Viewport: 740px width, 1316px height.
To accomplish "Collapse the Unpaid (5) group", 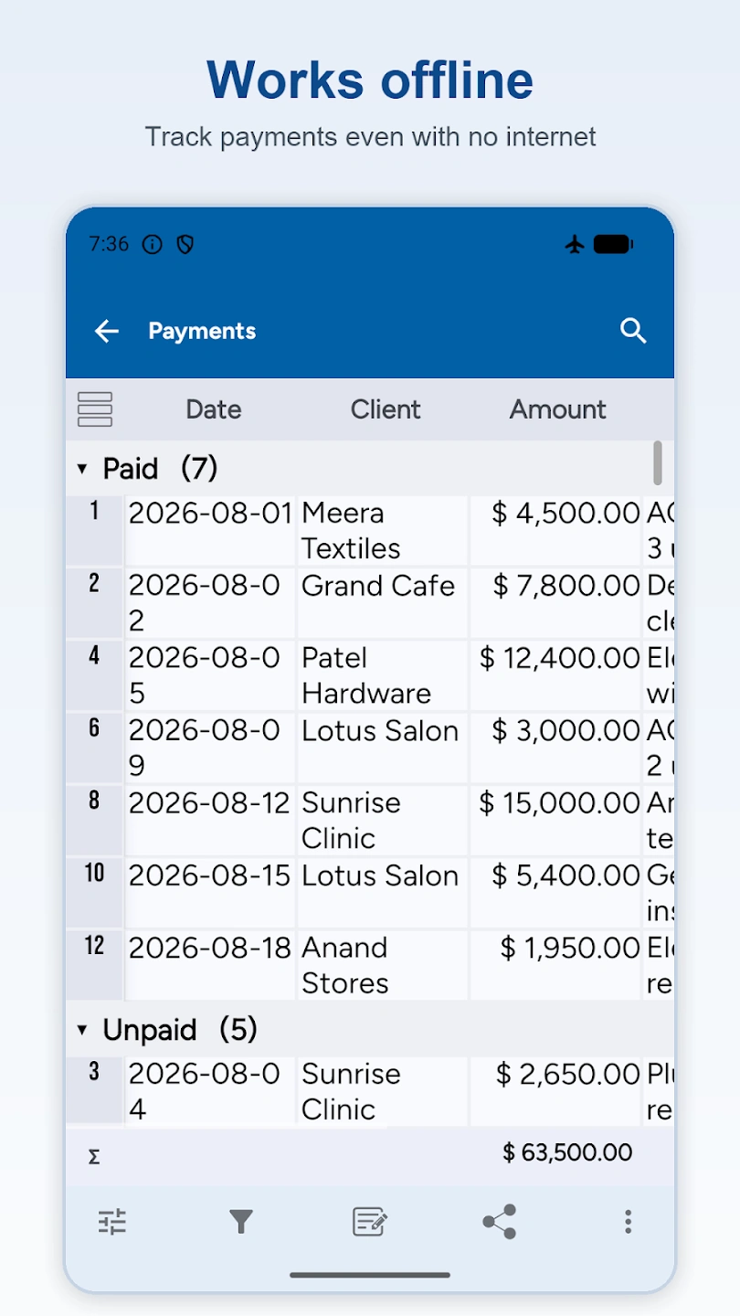I will pyautogui.click(x=82, y=1031).
